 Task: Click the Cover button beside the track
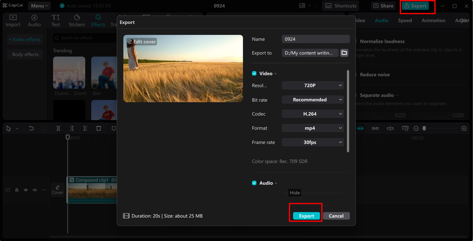pos(57,190)
